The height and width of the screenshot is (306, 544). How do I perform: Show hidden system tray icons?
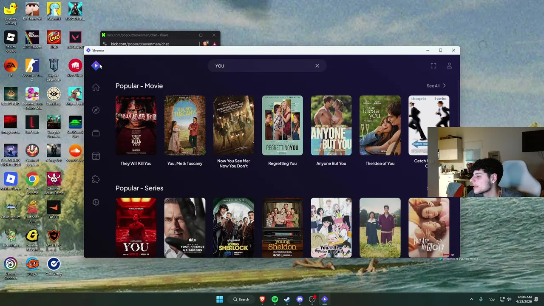(471, 299)
